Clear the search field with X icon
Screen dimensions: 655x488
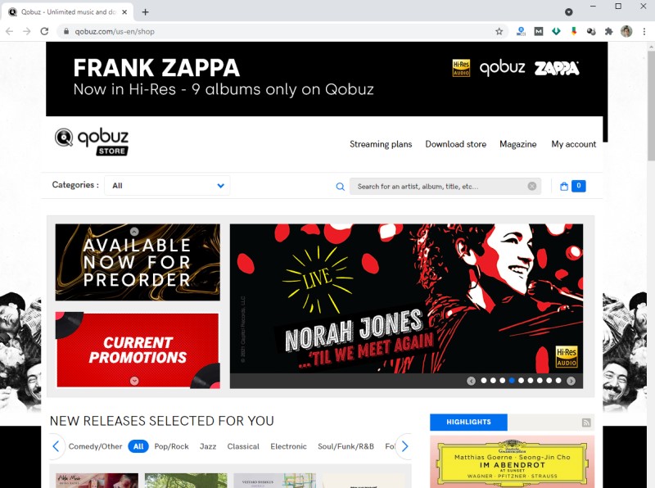pyautogui.click(x=531, y=186)
